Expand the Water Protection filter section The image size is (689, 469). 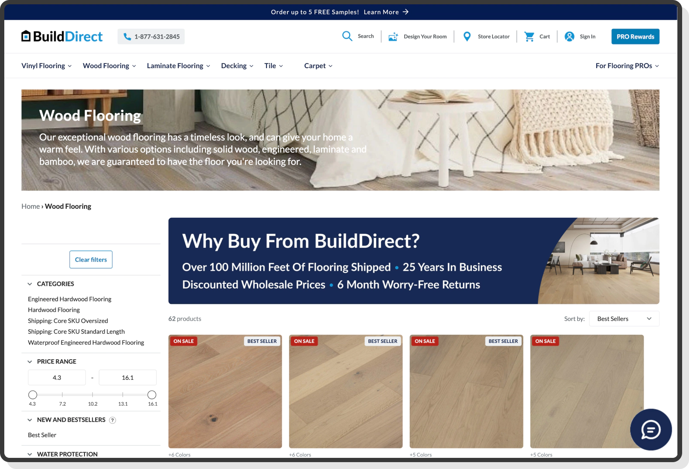pyautogui.click(x=30, y=454)
